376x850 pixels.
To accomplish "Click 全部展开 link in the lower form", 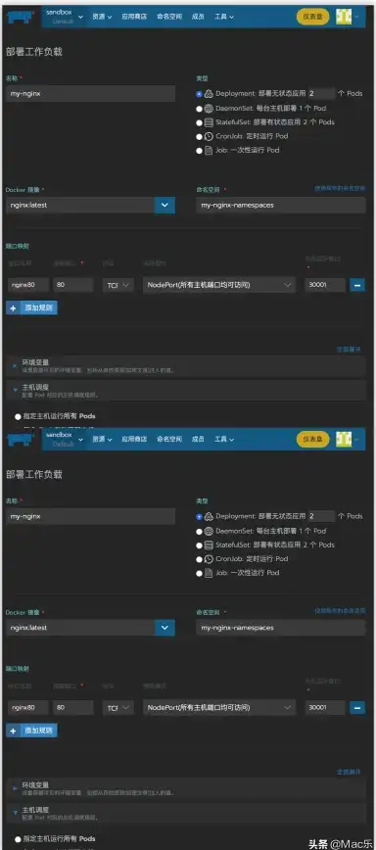I will tap(349, 772).
